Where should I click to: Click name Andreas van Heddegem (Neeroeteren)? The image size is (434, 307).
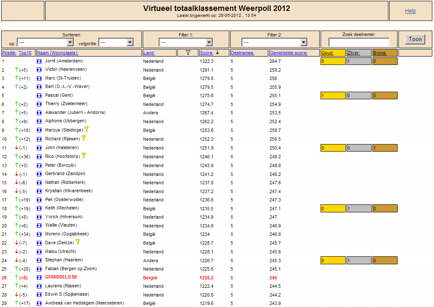click(85, 303)
